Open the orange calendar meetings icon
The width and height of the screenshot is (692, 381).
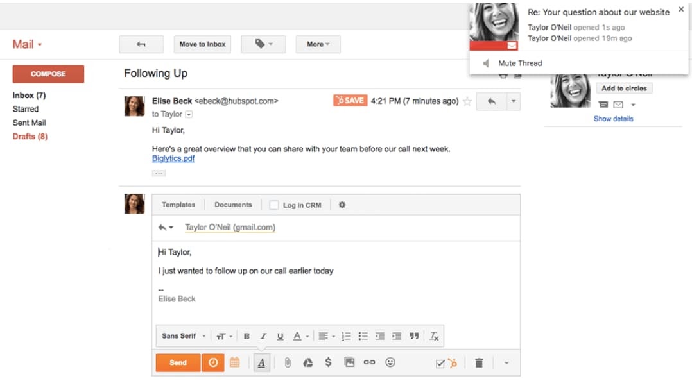pos(235,362)
